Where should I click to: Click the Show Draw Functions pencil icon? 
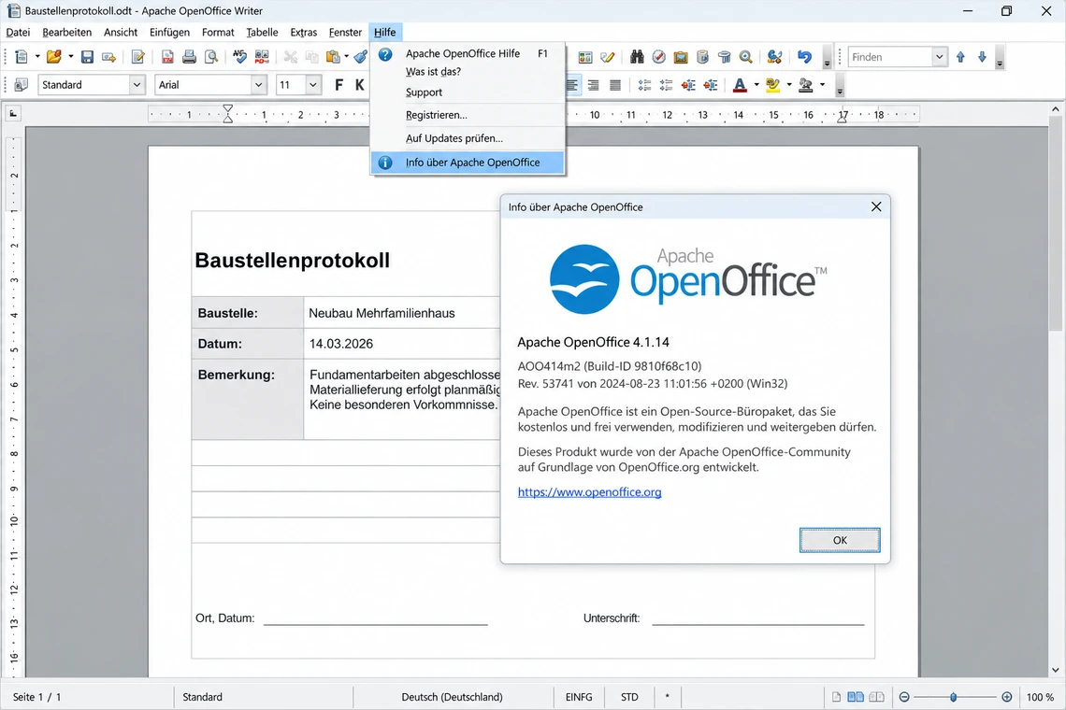[607, 57]
